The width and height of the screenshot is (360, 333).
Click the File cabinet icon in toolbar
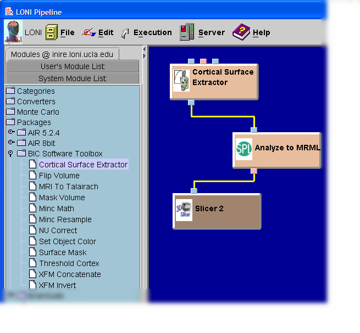[x=51, y=32]
